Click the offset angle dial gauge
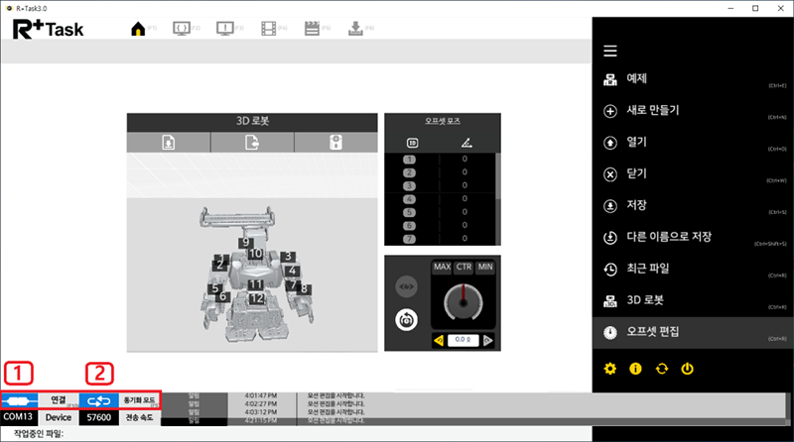The width and height of the screenshot is (794, 442). pos(461,302)
